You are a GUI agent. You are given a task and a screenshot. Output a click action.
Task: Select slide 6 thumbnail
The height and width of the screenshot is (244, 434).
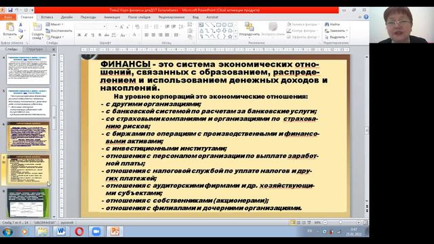(28, 136)
